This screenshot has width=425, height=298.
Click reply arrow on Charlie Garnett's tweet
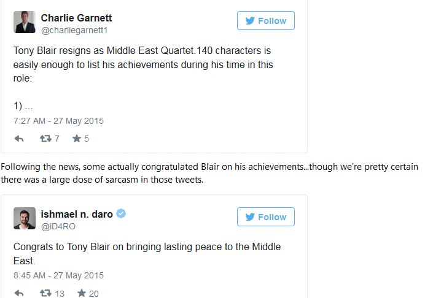19,139
